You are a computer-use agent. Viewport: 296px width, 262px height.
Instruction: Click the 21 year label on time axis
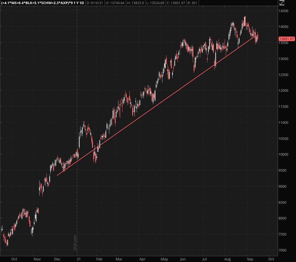coord(79,259)
